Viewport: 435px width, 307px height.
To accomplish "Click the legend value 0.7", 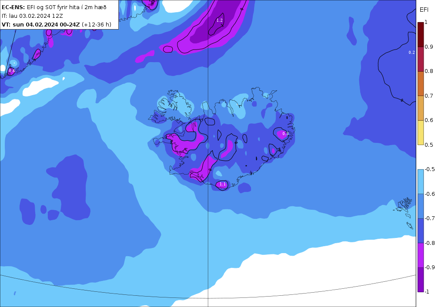I will click(428, 96).
